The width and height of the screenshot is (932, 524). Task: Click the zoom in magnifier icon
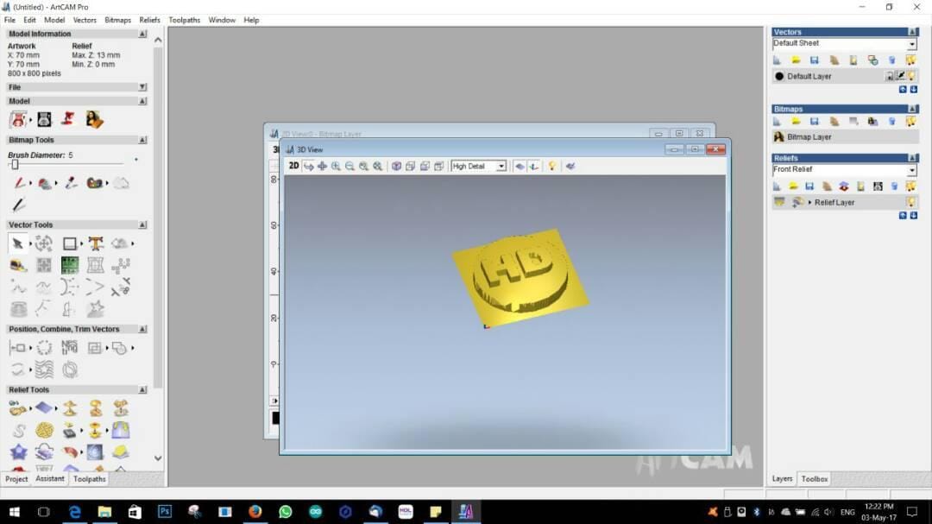point(336,167)
